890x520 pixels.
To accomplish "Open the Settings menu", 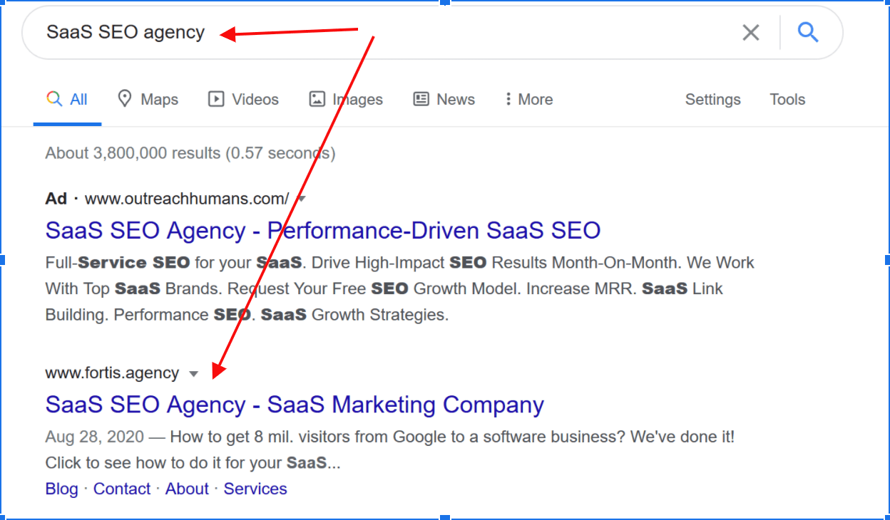I will click(x=712, y=100).
